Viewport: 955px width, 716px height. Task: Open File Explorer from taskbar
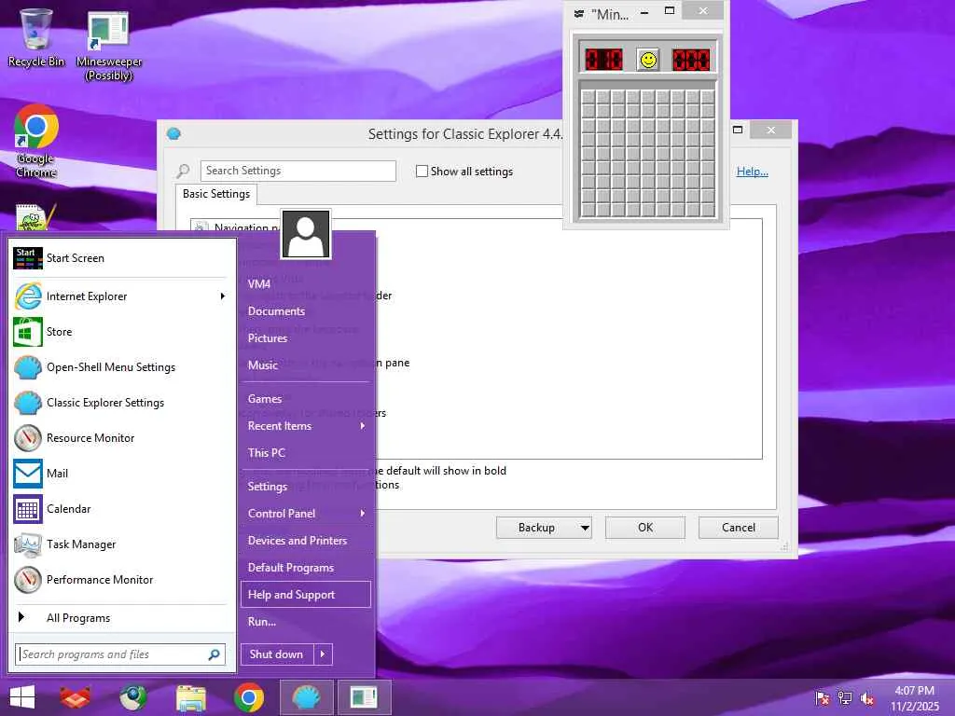(x=190, y=697)
